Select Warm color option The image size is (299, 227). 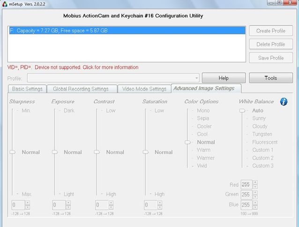[204, 150]
